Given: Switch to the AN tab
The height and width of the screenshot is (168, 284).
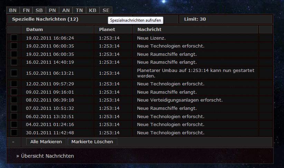Looking at the screenshot, I should (x=66, y=10).
